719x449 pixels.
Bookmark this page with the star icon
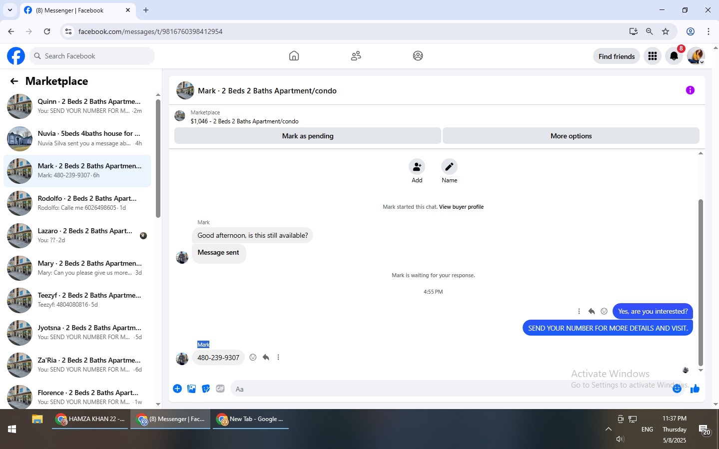point(666,31)
